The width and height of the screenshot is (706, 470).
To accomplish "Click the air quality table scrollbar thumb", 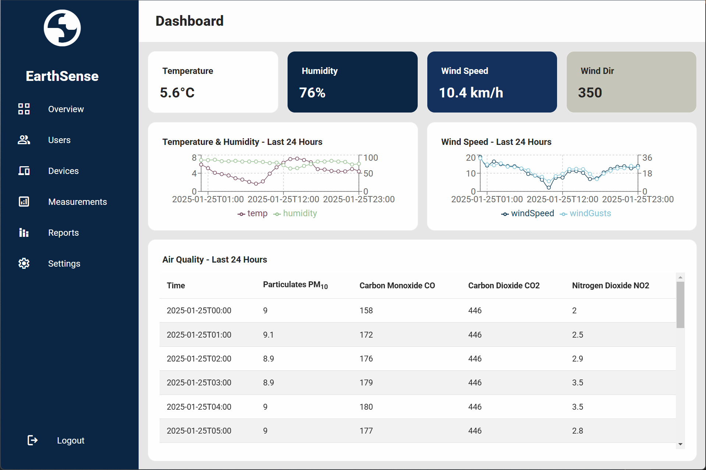I will point(680,305).
